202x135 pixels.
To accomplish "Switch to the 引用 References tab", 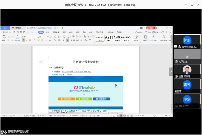I will pyautogui.click(x=64, y=32).
